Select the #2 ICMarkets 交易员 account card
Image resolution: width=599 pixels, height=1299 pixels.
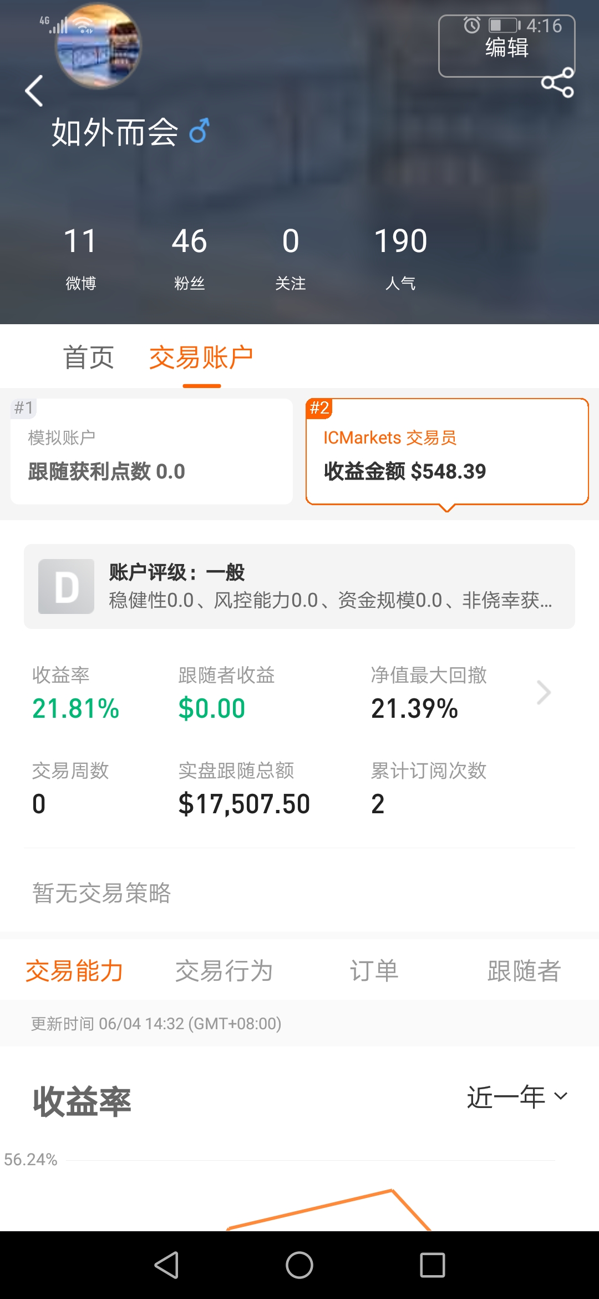point(447,451)
